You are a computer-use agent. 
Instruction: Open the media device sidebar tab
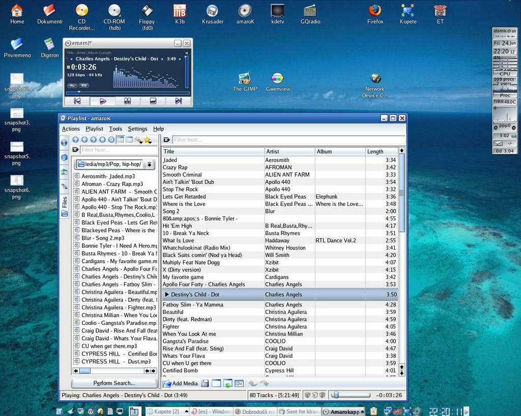click(65, 186)
